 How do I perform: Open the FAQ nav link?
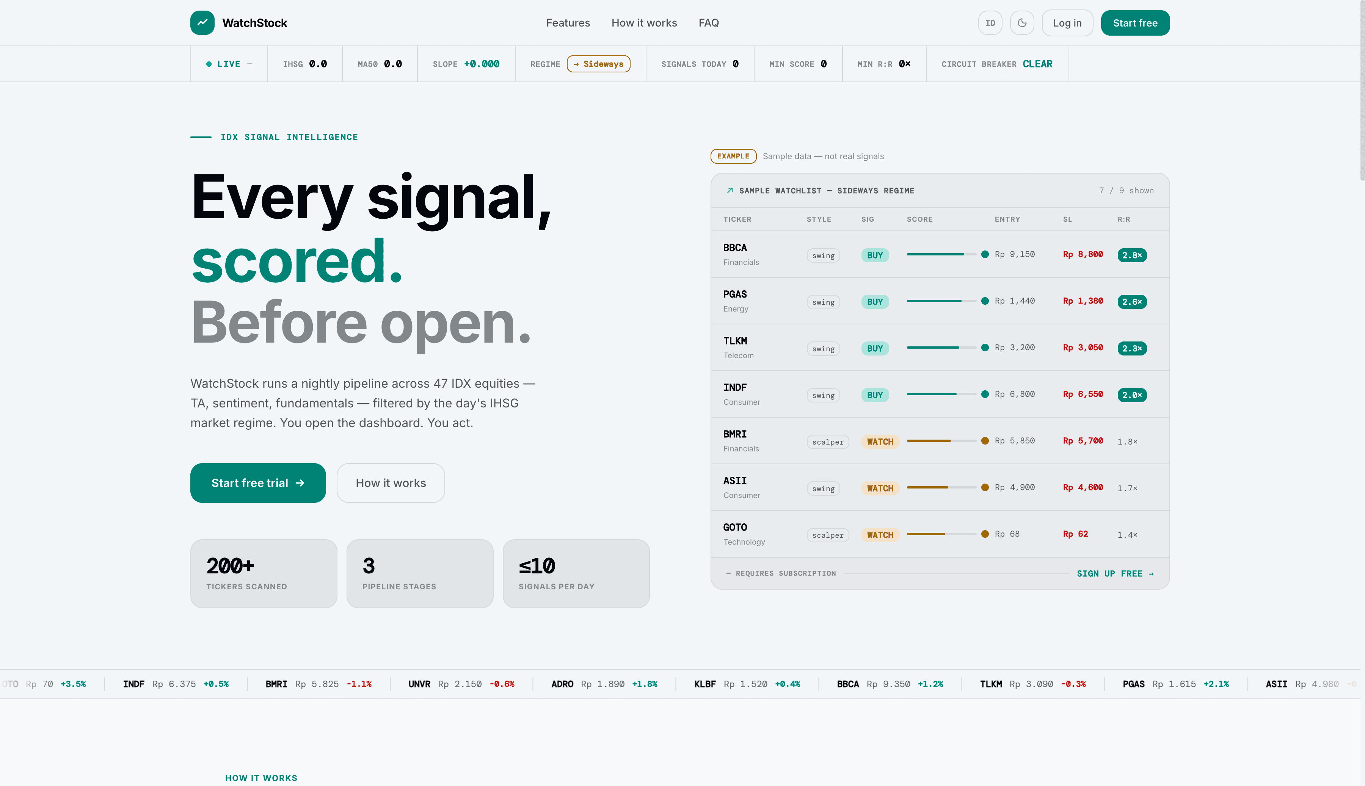708,23
